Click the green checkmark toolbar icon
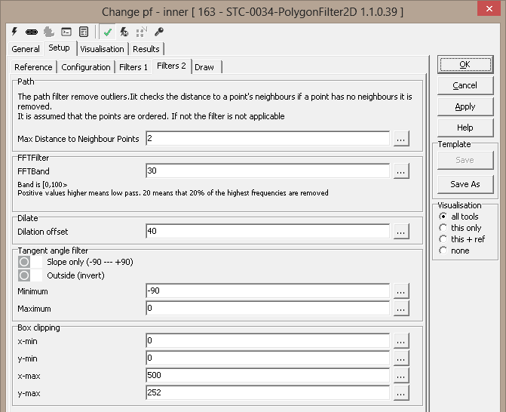Viewport: 506px width, 412px height. [x=108, y=32]
